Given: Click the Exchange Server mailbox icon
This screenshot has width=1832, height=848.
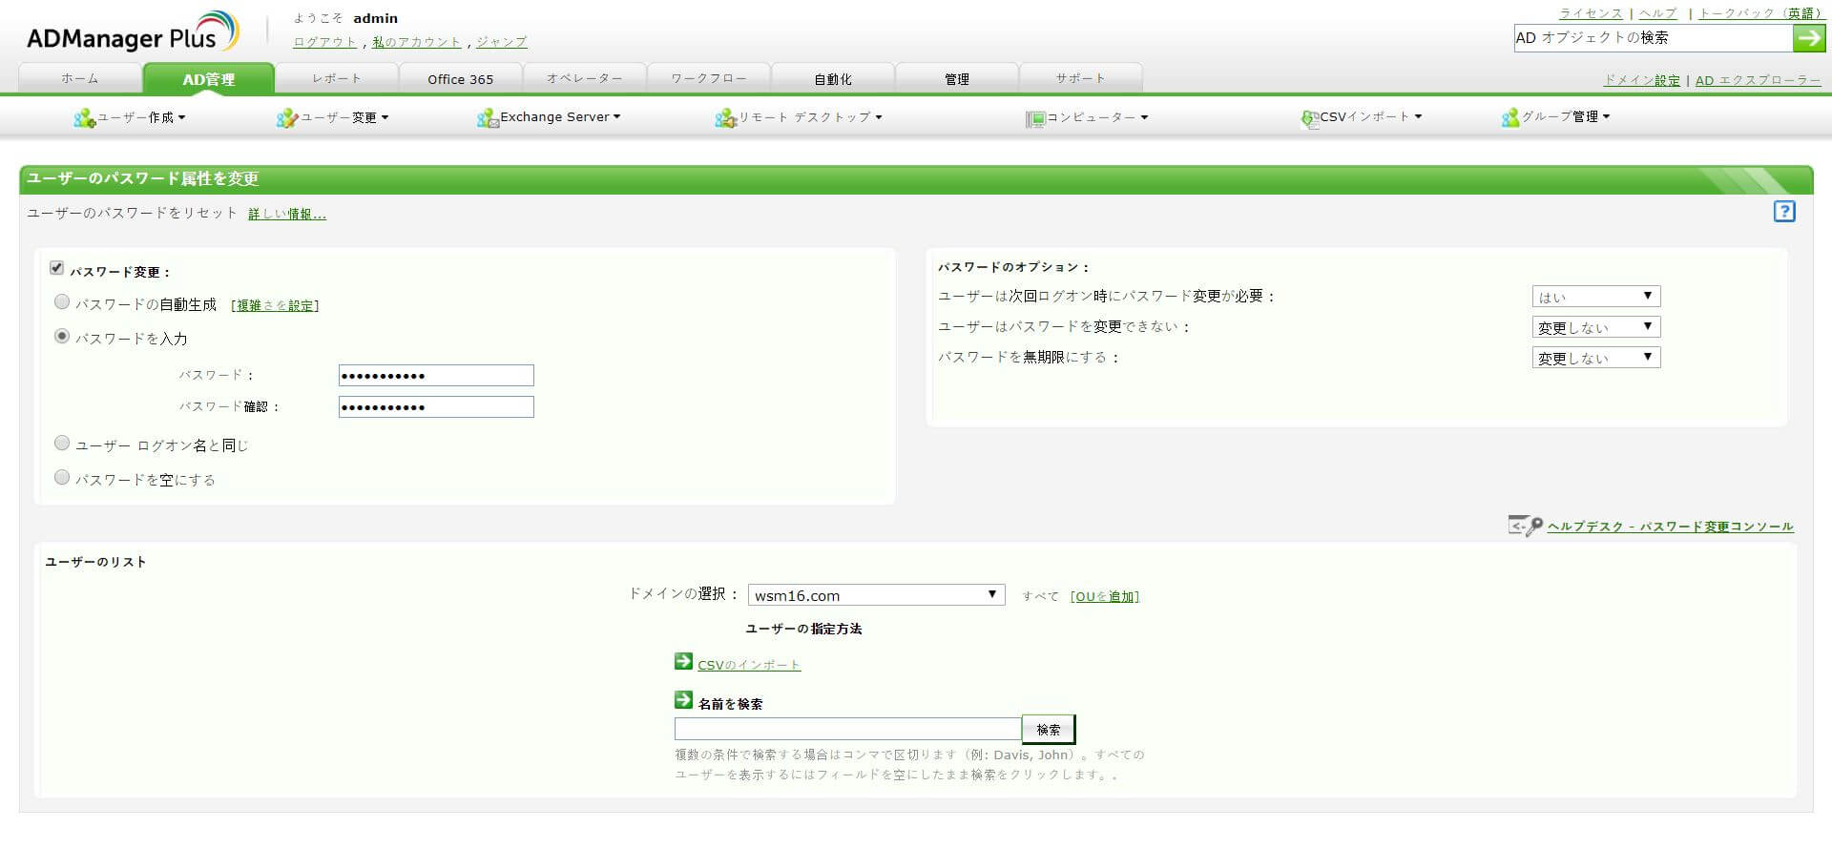Looking at the screenshot, I should 488,118.
